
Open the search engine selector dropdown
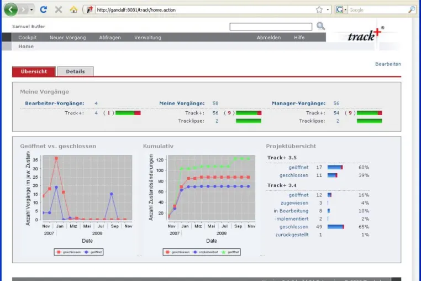341,10
